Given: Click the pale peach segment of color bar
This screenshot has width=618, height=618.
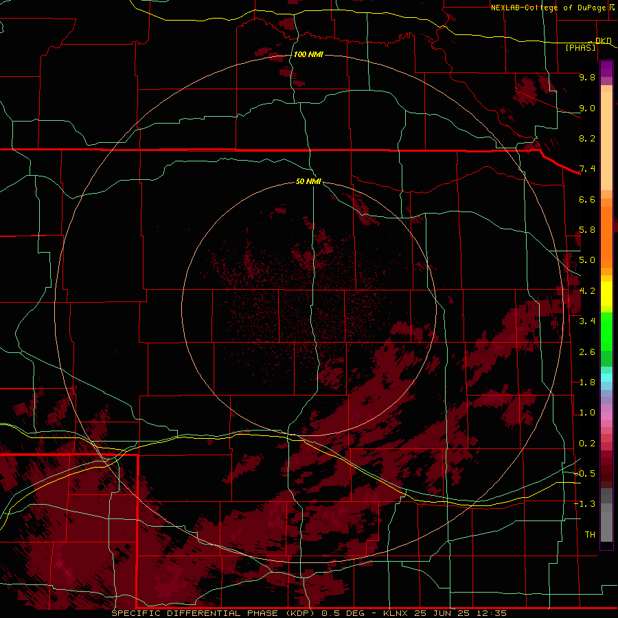Looking at the screenshot, I should 606,141.
